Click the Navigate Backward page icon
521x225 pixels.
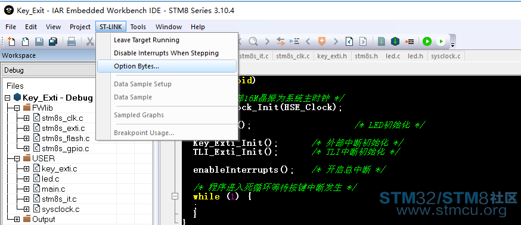(349, 42)
